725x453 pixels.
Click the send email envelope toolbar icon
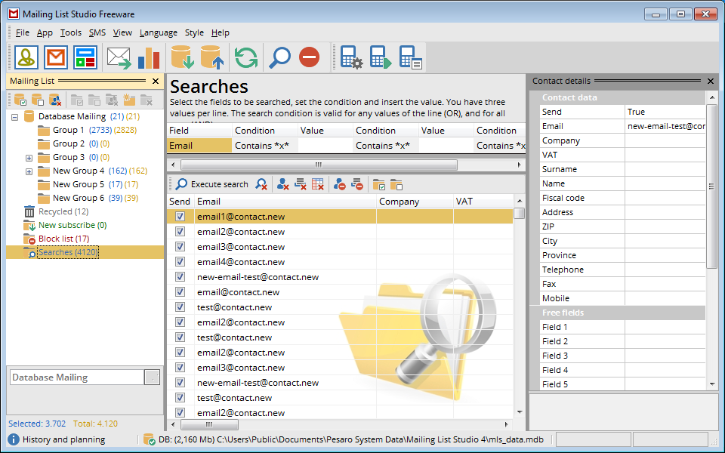(119, 57)
